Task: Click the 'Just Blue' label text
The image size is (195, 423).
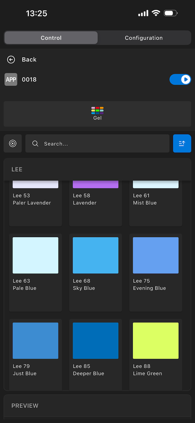Action: [25, 373]
